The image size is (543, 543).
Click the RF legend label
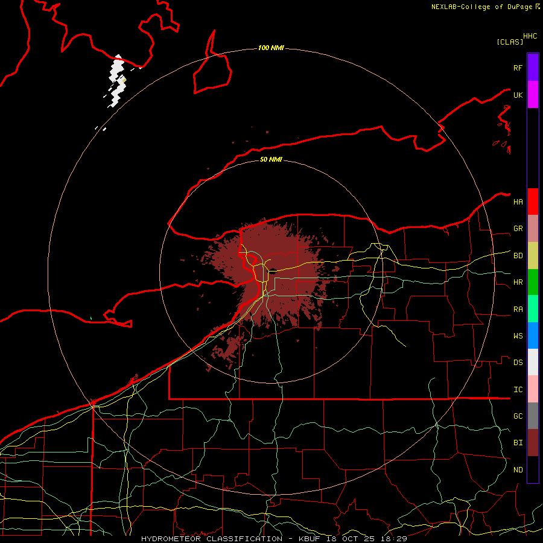pos(518,68)
